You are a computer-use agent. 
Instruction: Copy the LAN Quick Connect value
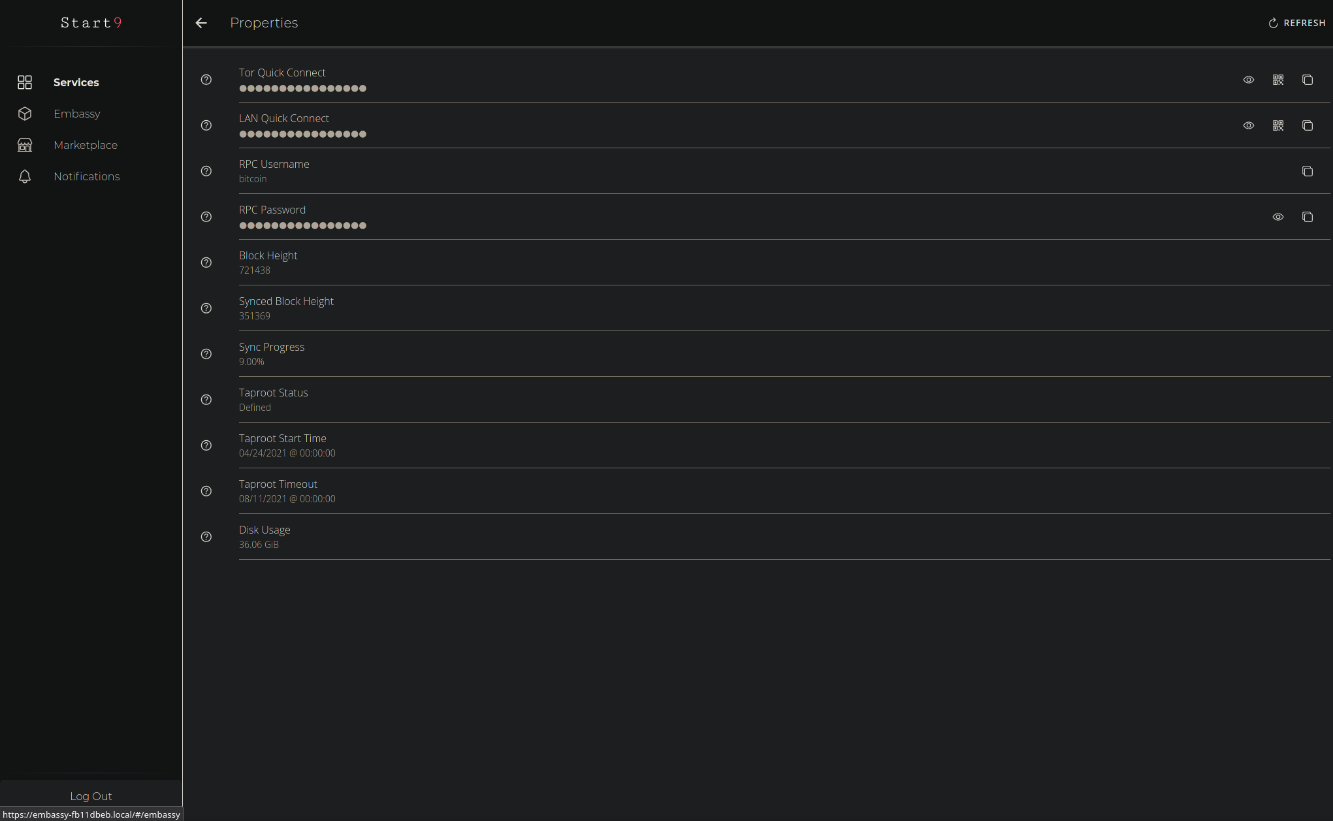click(1307, 125)
